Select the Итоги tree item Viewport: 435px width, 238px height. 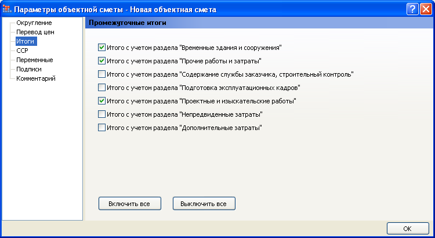[x=26, y=41]
